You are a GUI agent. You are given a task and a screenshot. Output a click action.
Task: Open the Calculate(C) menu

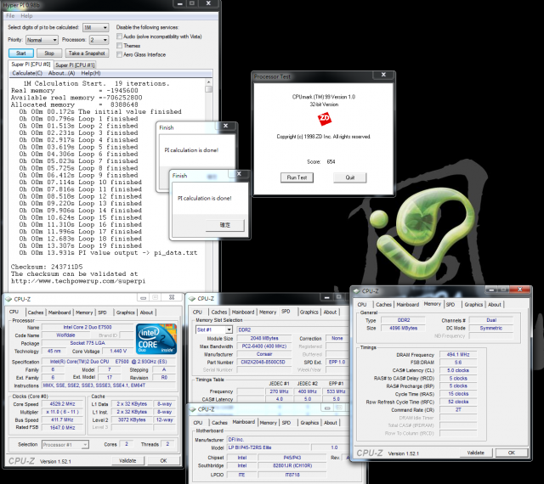pyautogui.click(x=27, y=73)
